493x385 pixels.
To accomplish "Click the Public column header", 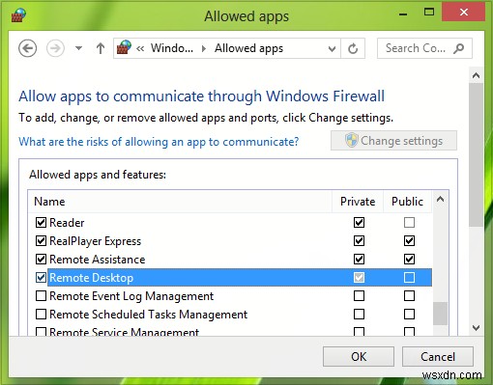I will point(407,202).
